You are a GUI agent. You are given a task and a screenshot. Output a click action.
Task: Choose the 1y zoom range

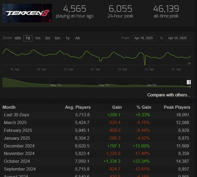(68, 38)
